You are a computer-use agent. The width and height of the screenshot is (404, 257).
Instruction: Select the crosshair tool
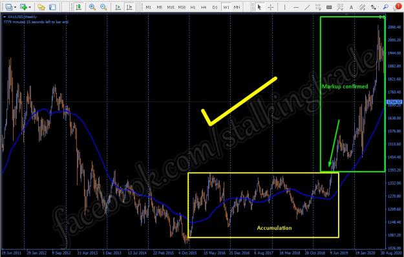tap(271, 7)
